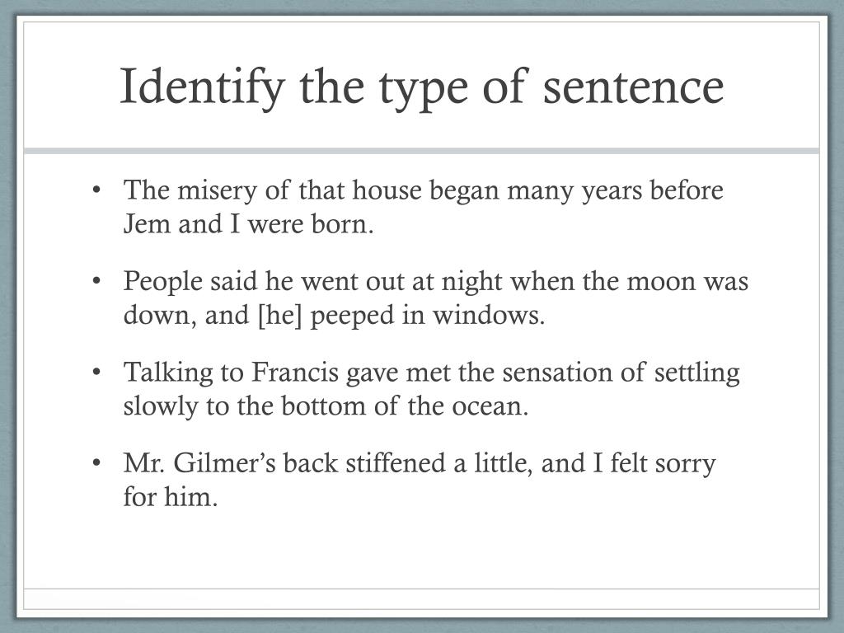
Task: Click the bullet dot before 'Talking to Francis'
Action: click(x=96, y=372)
